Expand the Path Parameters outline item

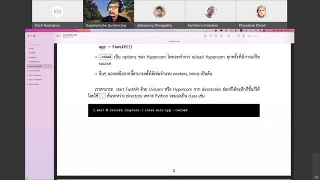[28, 75]
